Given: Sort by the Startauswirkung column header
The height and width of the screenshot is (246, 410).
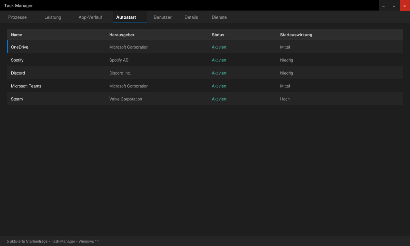Looking at the screenshot, I should coord(296,35).
